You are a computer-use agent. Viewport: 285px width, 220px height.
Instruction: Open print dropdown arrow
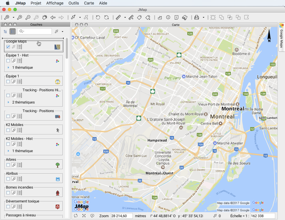204,17
